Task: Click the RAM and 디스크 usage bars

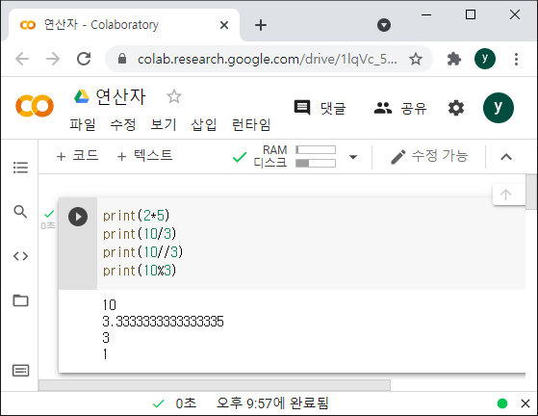Action: (x=295, y=157)
